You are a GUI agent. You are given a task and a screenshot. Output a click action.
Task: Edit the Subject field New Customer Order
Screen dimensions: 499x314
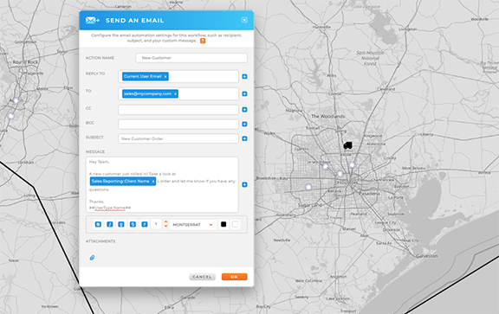(178, 138)
